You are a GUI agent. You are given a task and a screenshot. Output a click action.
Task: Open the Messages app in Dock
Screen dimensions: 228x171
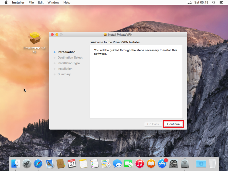[x=117, y=163]
